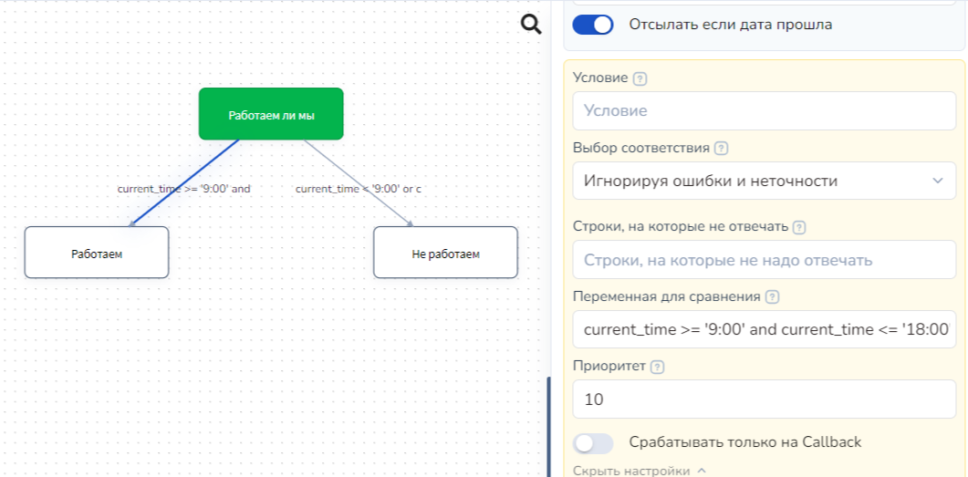Click the current_time >= '9:00' connection label
Image resolution: width=968 pixels, height=477 pixels.
(183, 189)
